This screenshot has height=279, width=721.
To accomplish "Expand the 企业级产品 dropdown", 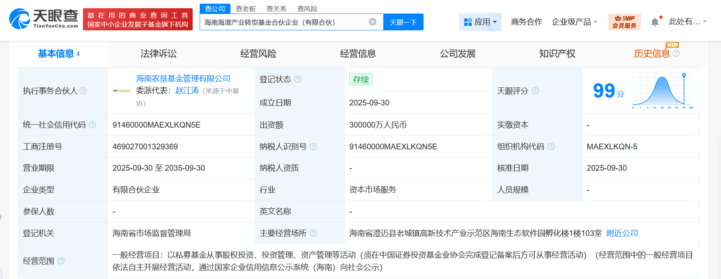I will click(574, 22).
